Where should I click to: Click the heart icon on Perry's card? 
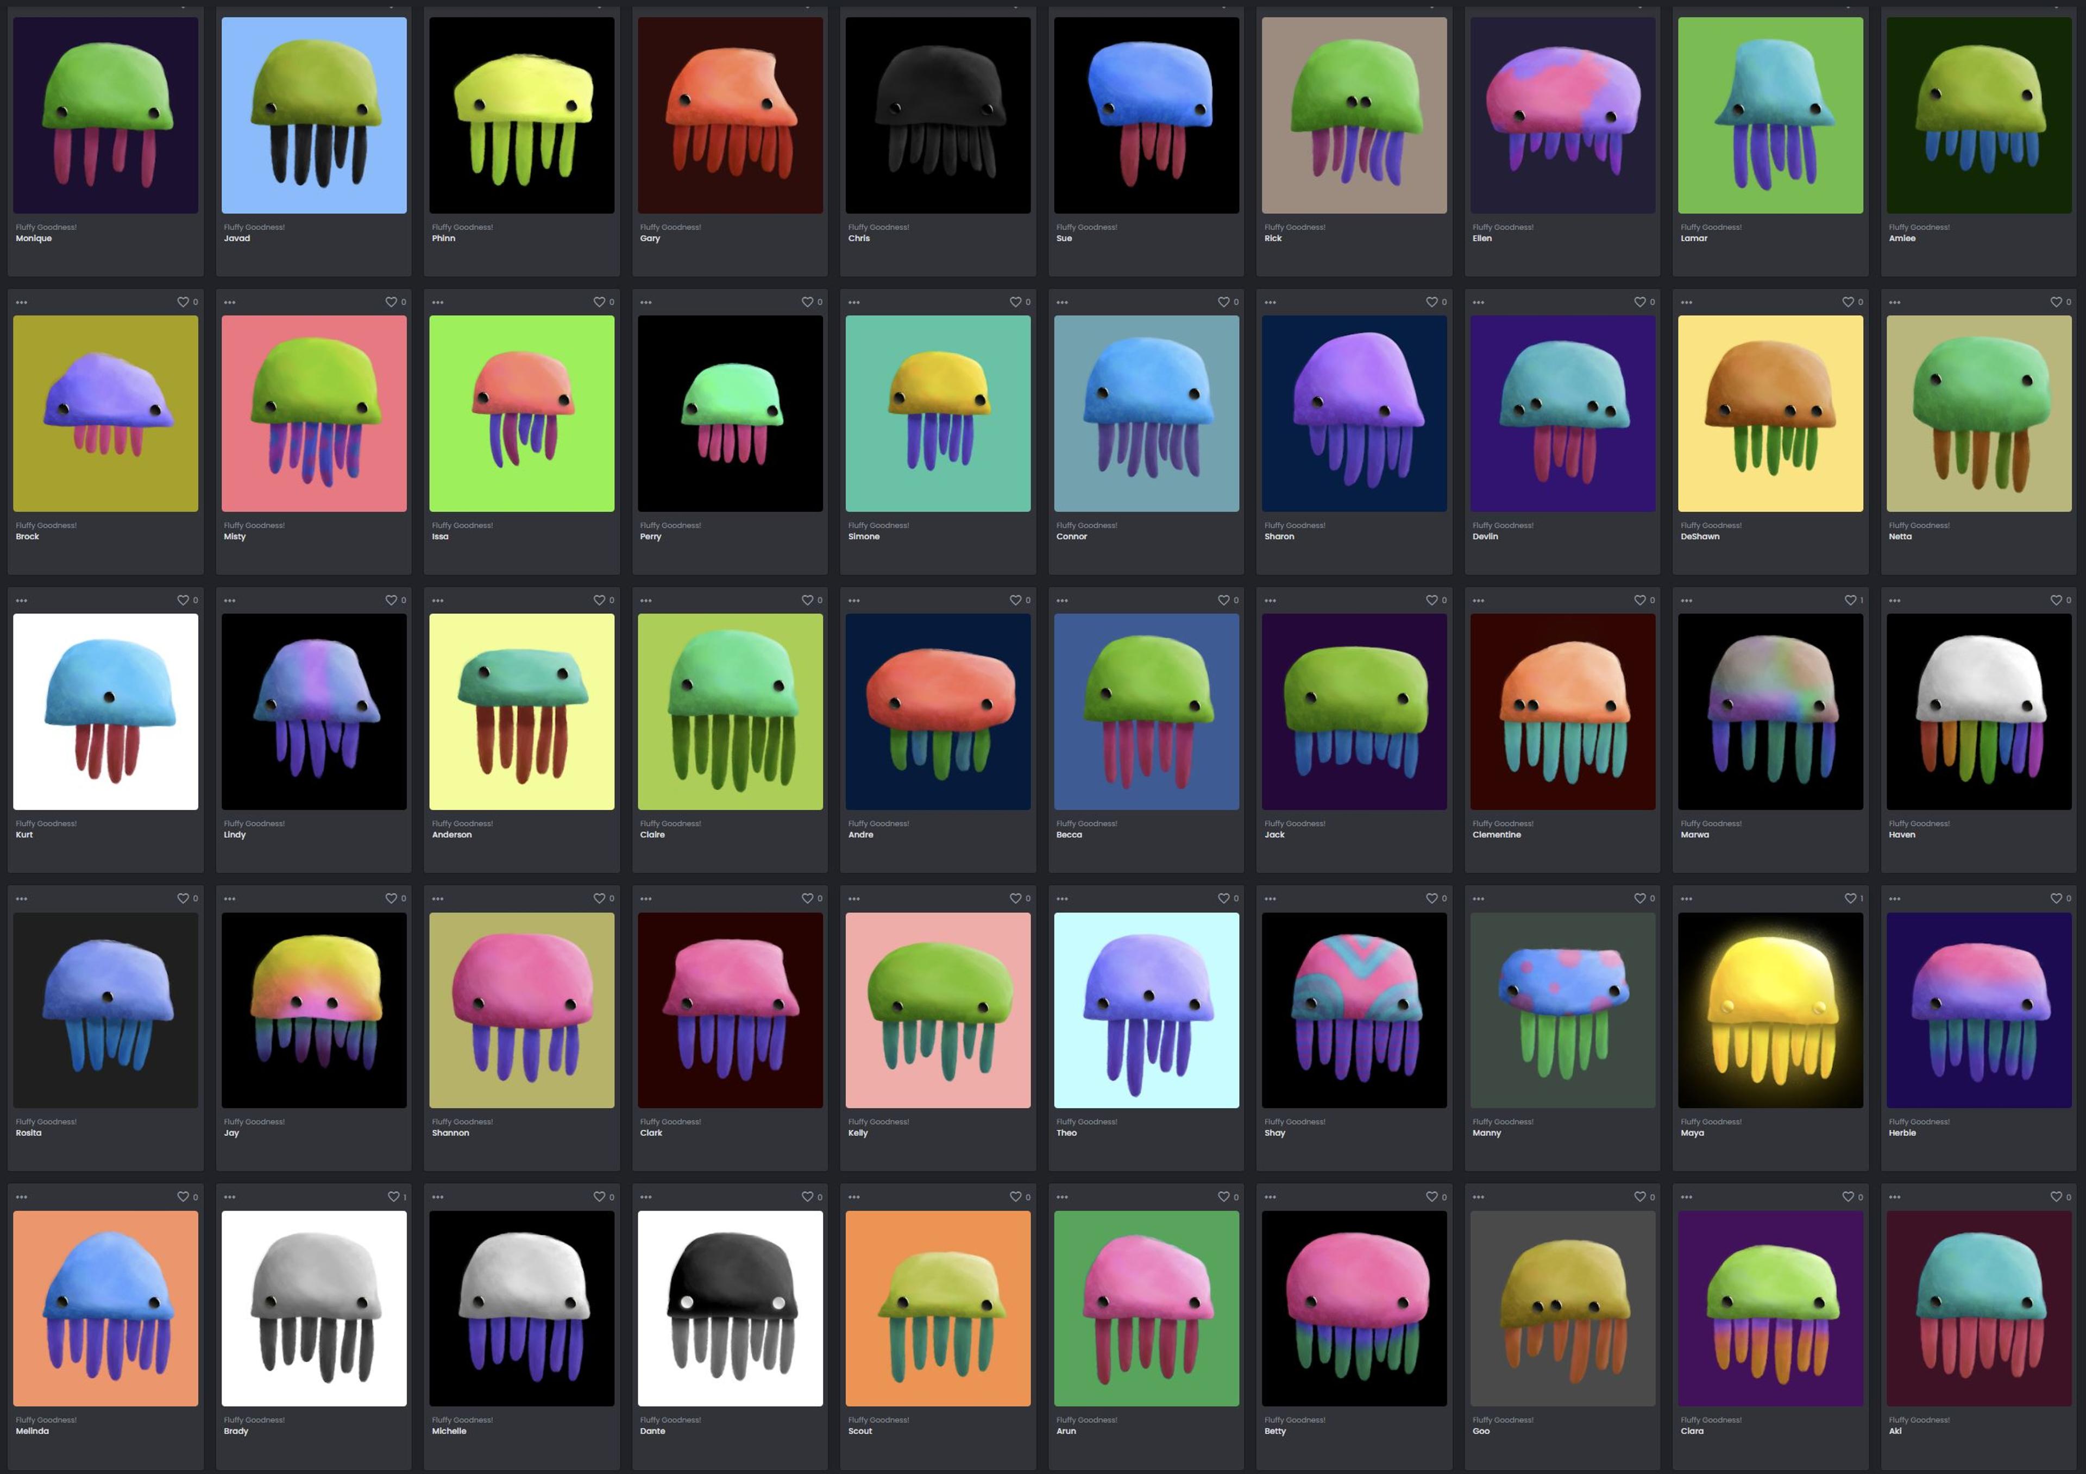(x=807, y=301)
